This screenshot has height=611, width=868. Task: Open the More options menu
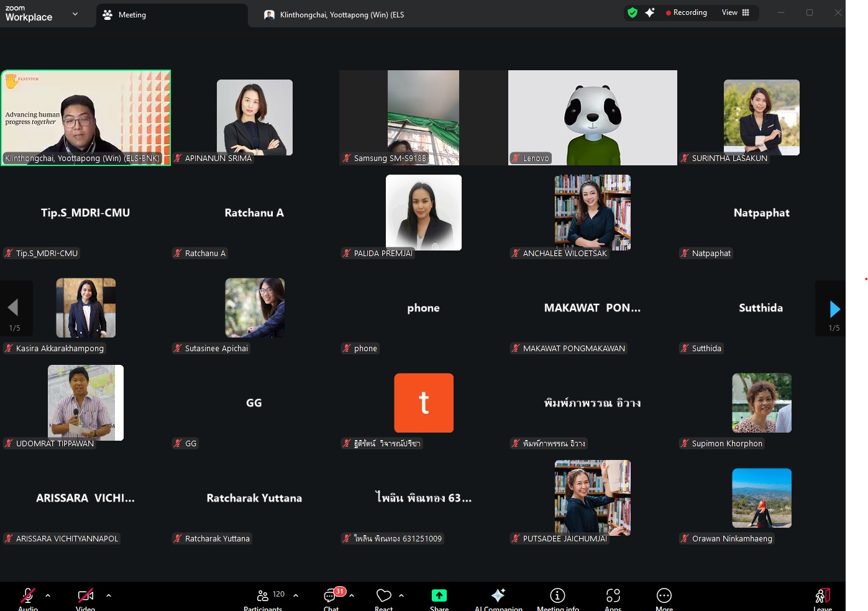(664, 596)
